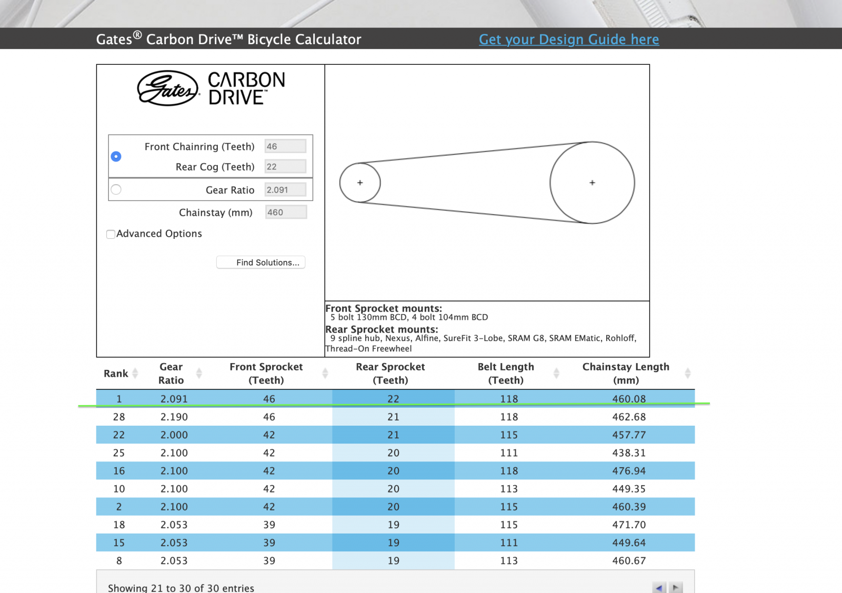Image resolution: width=842 pixels, height=593 pixels.
Task: Click the Rear Cog teeth input field
Action: 285,167
